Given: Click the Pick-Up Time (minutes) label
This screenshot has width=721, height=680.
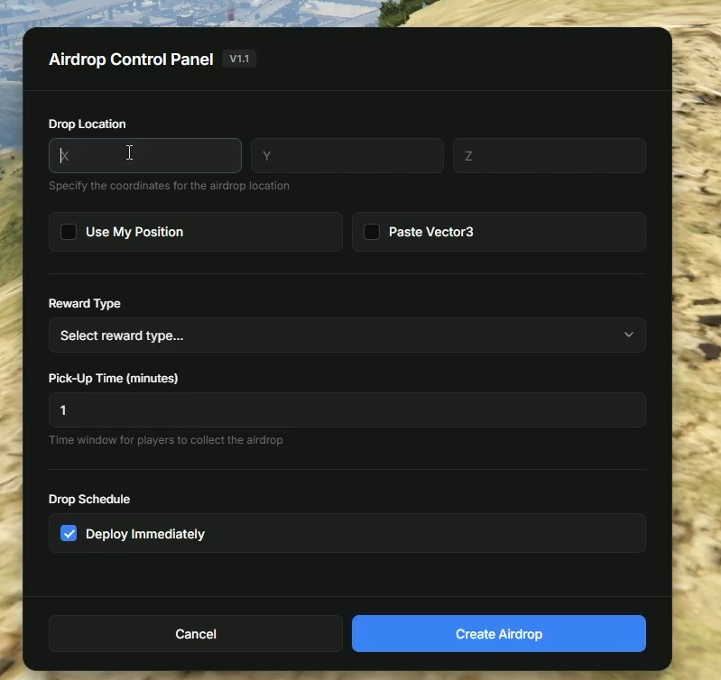Looking at the screenshot, I should click(113, 378).
